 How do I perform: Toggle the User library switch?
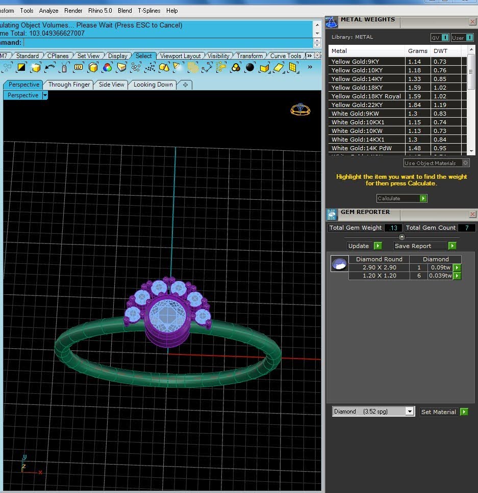click(x=462, y=38)
